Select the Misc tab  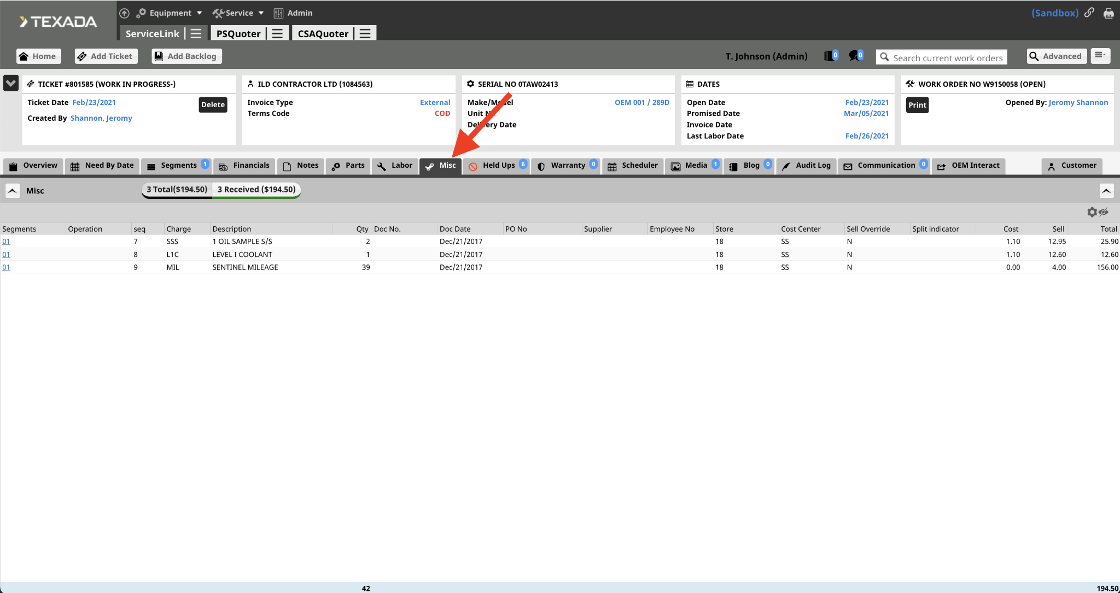(x=441, y=166)
